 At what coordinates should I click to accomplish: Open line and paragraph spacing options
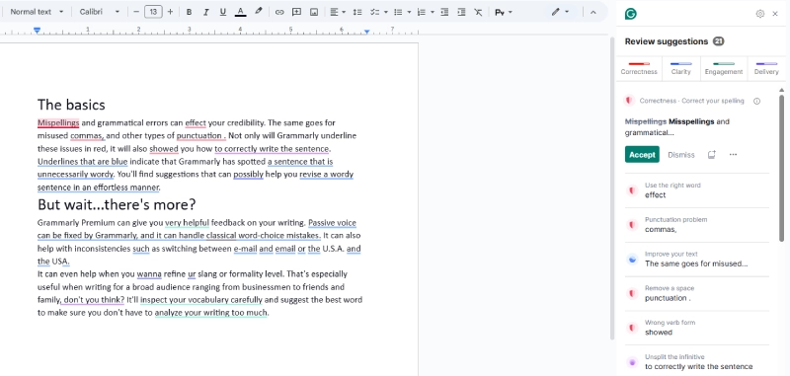click(357, 12)
